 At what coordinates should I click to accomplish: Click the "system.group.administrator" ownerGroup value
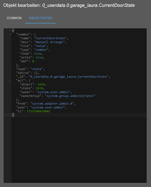tap(70, 96)
